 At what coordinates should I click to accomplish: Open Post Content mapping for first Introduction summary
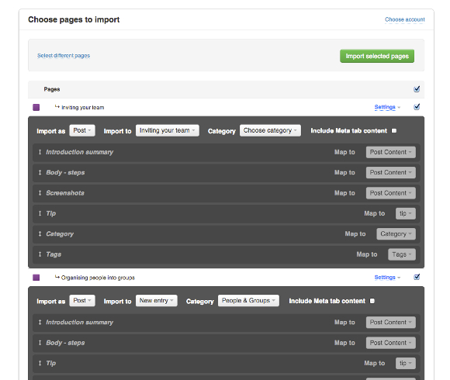[390, 152]
